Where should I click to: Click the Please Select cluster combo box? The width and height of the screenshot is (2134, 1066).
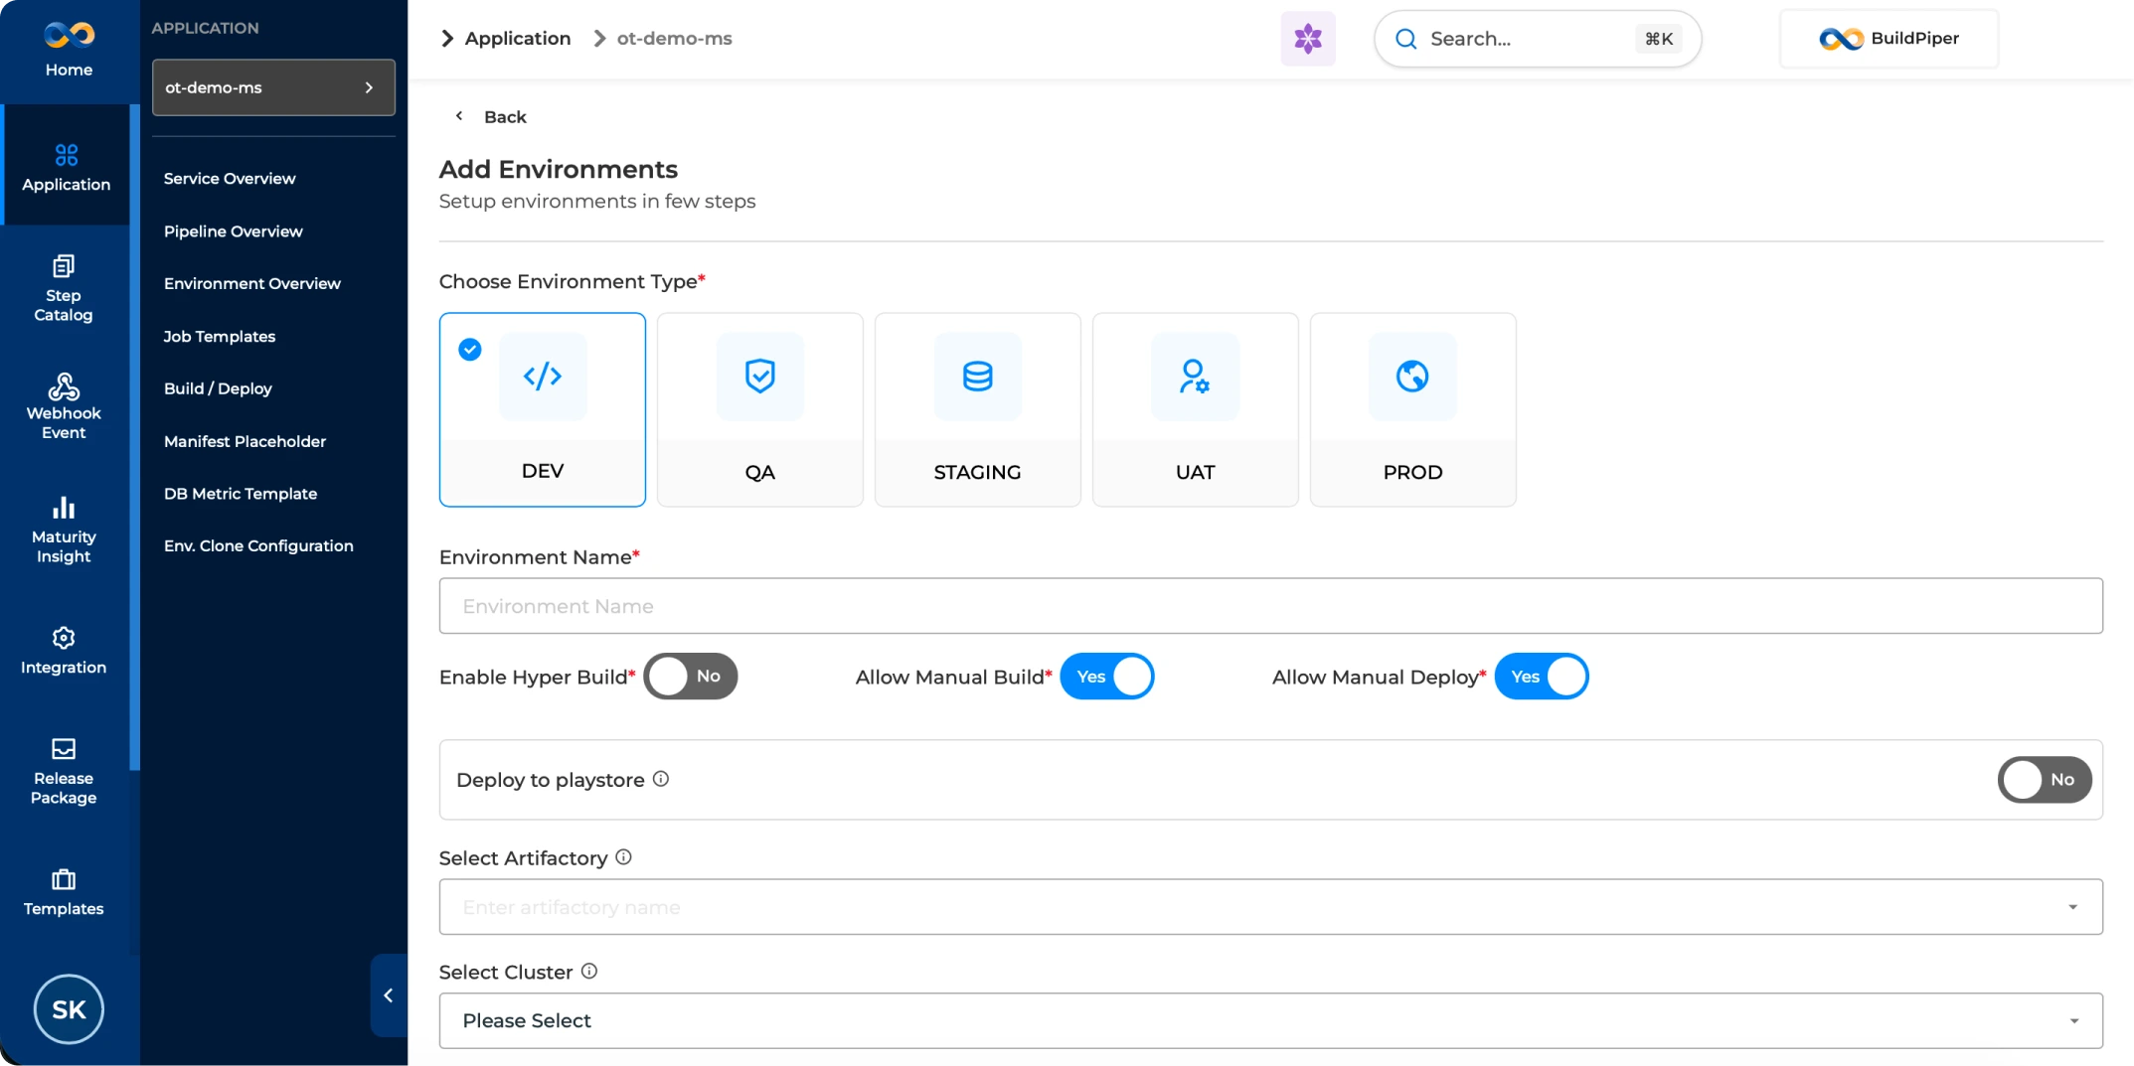[1271, 1020]
